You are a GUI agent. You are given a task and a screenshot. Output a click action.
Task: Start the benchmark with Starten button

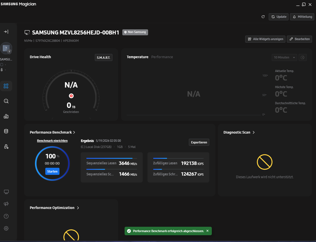52,171
